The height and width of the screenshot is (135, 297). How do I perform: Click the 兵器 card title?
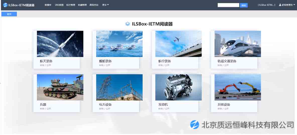tap(43, 105)
